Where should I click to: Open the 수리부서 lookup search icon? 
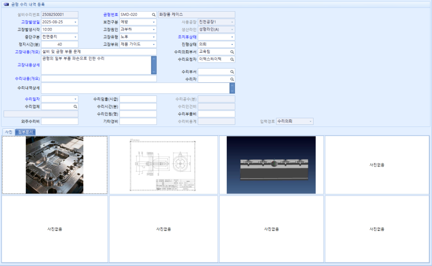232,72
